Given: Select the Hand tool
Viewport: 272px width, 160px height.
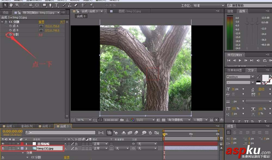Looking at the screenshot, I should (11, 5).
